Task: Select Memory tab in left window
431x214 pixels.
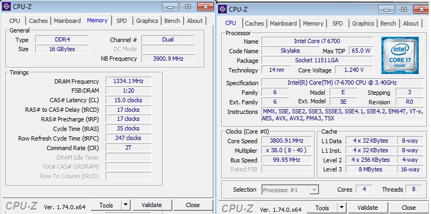Action: pyautogui.click(x=97, y=20)
